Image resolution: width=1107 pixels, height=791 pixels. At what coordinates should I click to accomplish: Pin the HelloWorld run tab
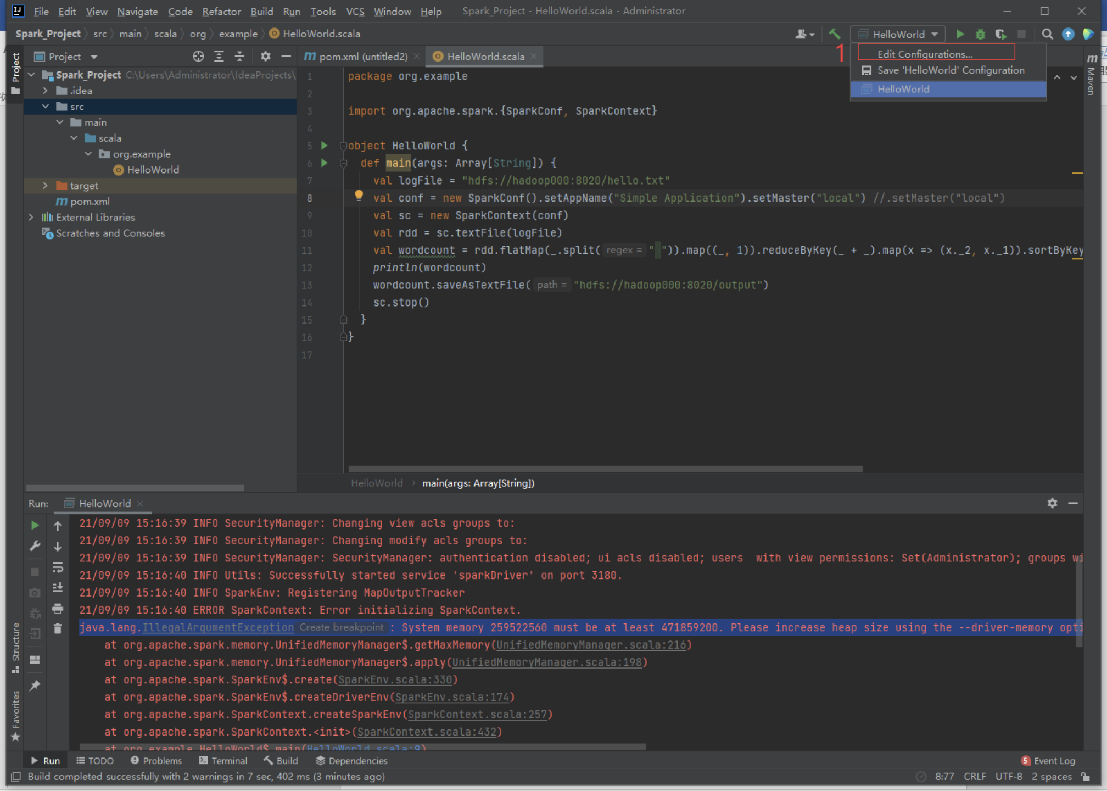coord(35,686)
